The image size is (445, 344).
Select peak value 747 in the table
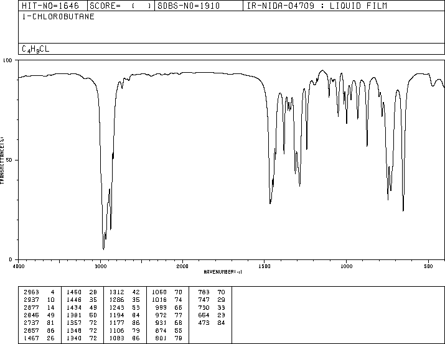pos(204,300)
